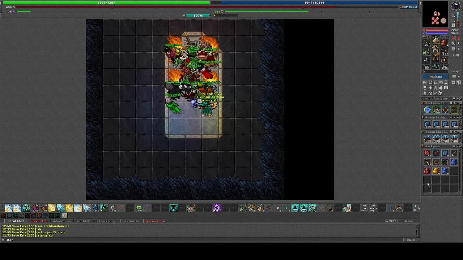Switch to the Local Chat tab
The width and height of the screenshot is (463, 260).
16,221
